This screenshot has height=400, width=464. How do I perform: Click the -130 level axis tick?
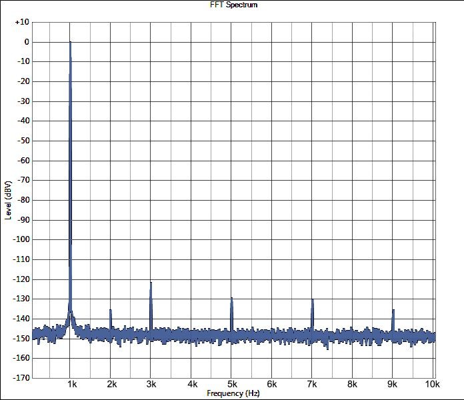coord(21,299)
